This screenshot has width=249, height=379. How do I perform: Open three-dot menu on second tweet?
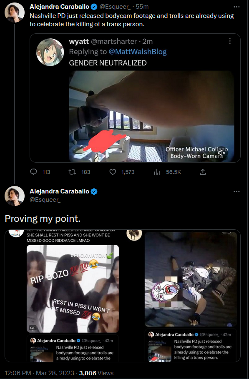pyautogui.click(x=236, y=191)
